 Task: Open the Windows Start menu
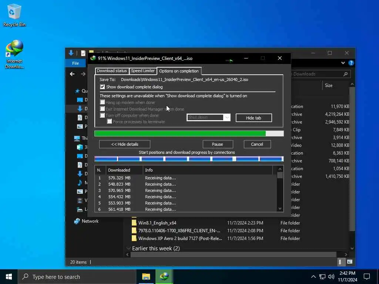pyautogui.click(x=9, y=277)
